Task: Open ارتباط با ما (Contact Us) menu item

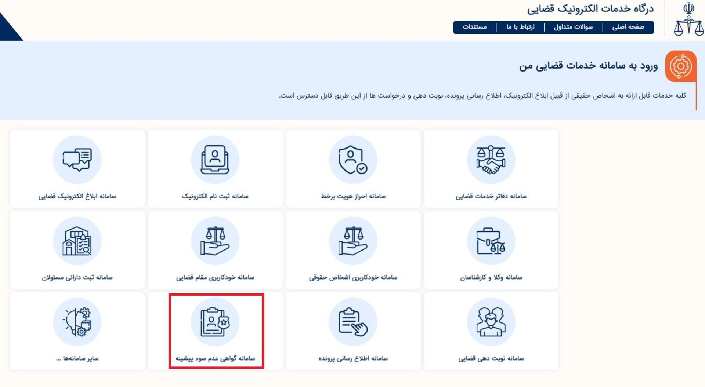Action: pos(521,27)
